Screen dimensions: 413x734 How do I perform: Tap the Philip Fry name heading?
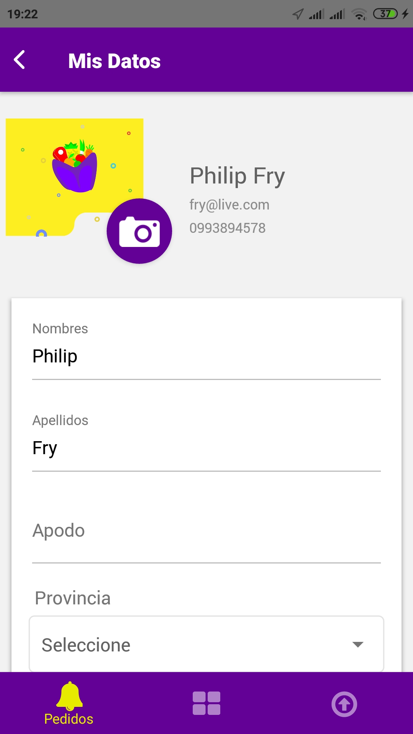[x=237, y=176]
